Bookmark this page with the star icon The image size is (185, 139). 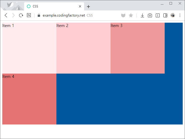(131, 15)
